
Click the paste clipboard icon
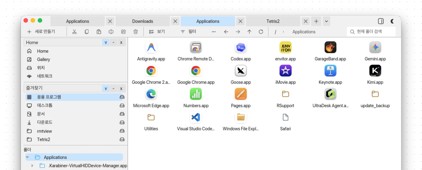pos(99,32)
